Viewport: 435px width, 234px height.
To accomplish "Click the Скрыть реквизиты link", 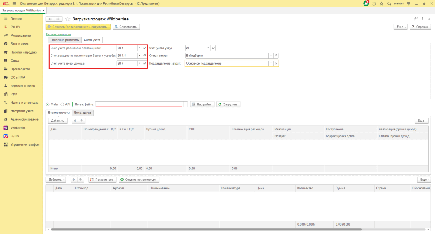I will (x=58, y=34).
